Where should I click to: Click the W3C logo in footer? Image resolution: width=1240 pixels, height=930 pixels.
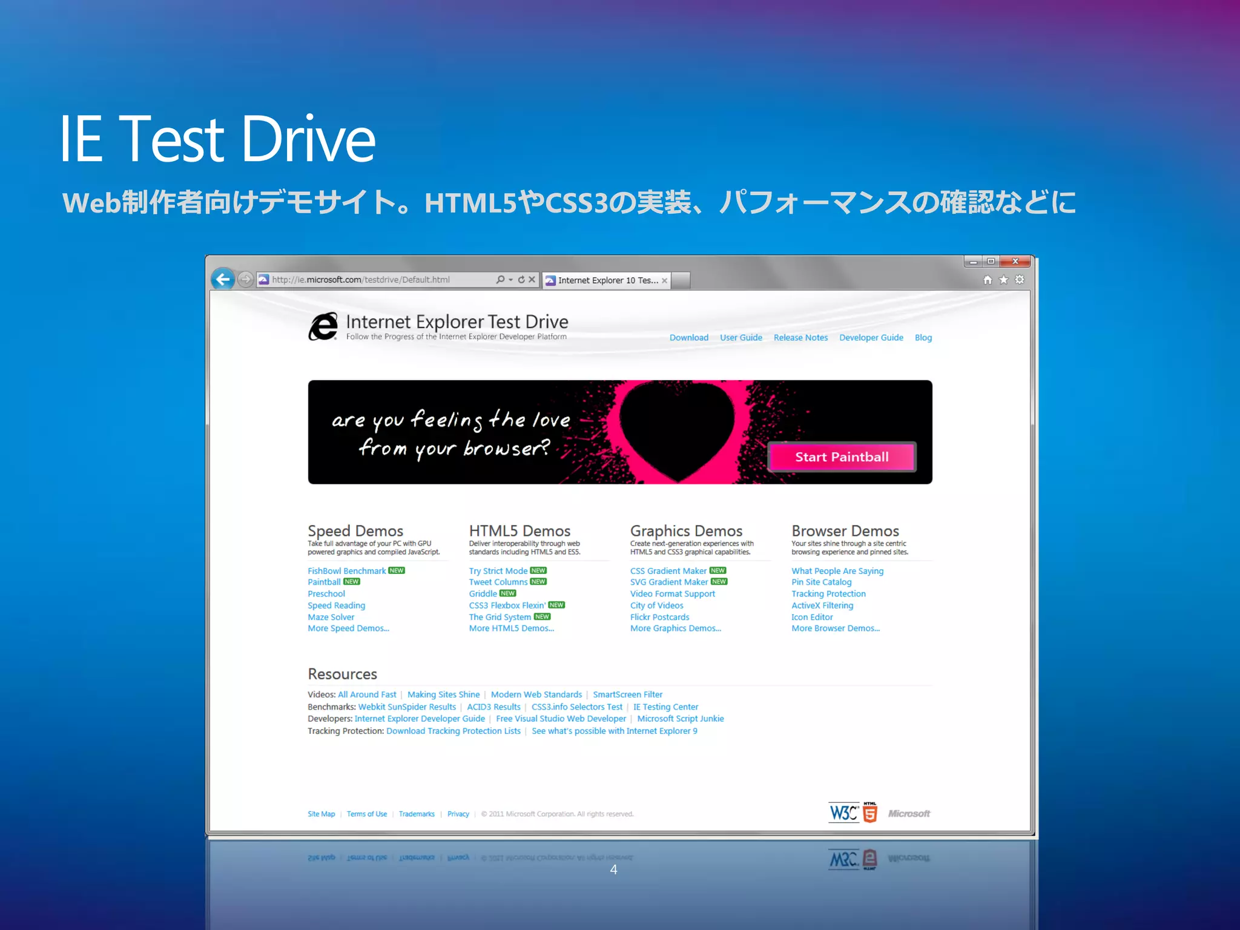click(843, 813)
